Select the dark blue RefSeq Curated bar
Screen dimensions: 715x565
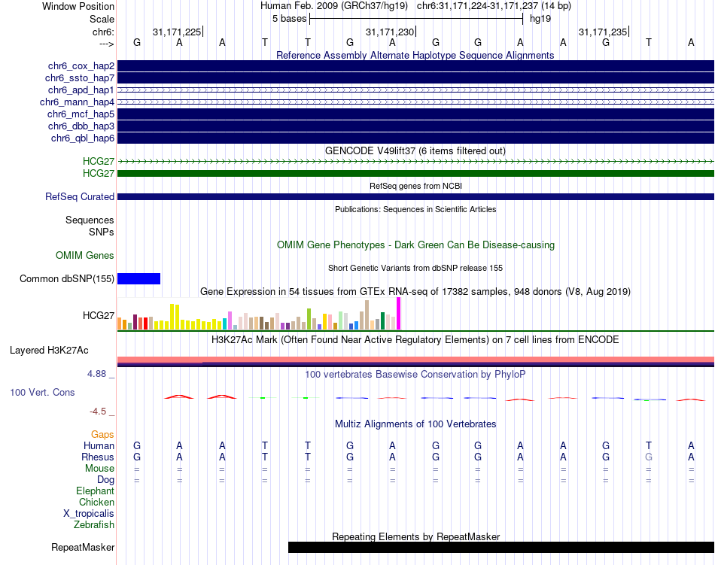tap(415, 197)
